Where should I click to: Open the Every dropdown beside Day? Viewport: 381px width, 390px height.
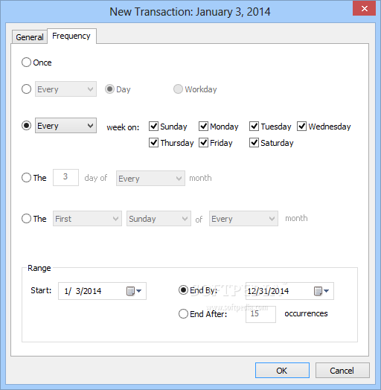coord(65,89)
